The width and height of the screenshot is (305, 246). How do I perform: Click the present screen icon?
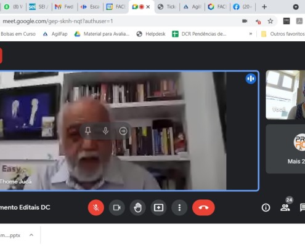[158, 207]
